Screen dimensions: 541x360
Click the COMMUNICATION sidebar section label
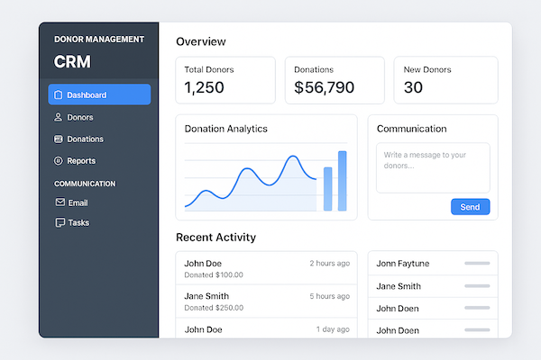pos(85,184)
